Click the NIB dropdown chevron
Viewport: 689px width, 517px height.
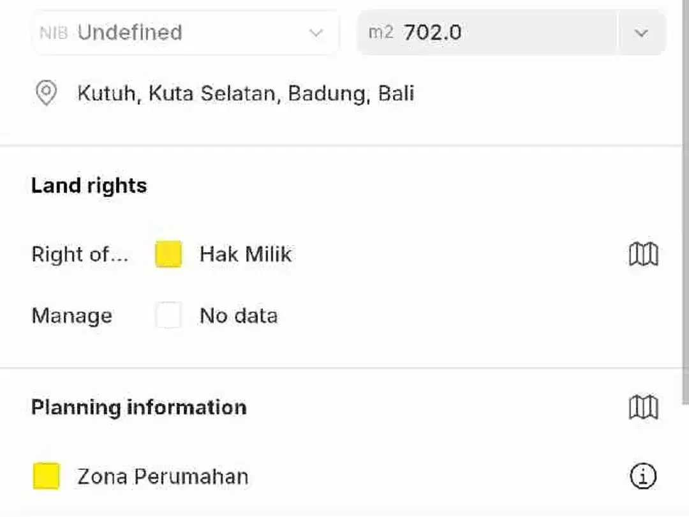point(316,33)
